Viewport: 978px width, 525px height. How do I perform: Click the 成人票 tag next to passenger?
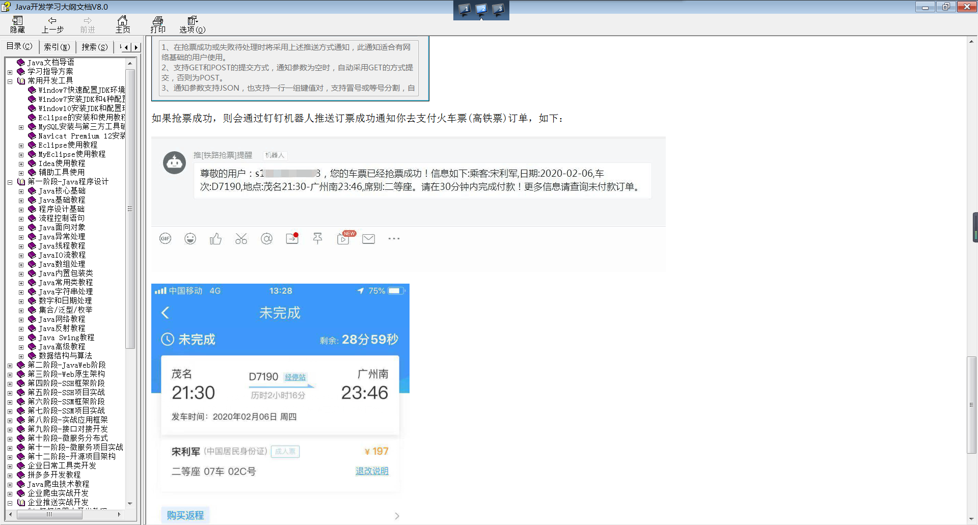coord(285,452)
